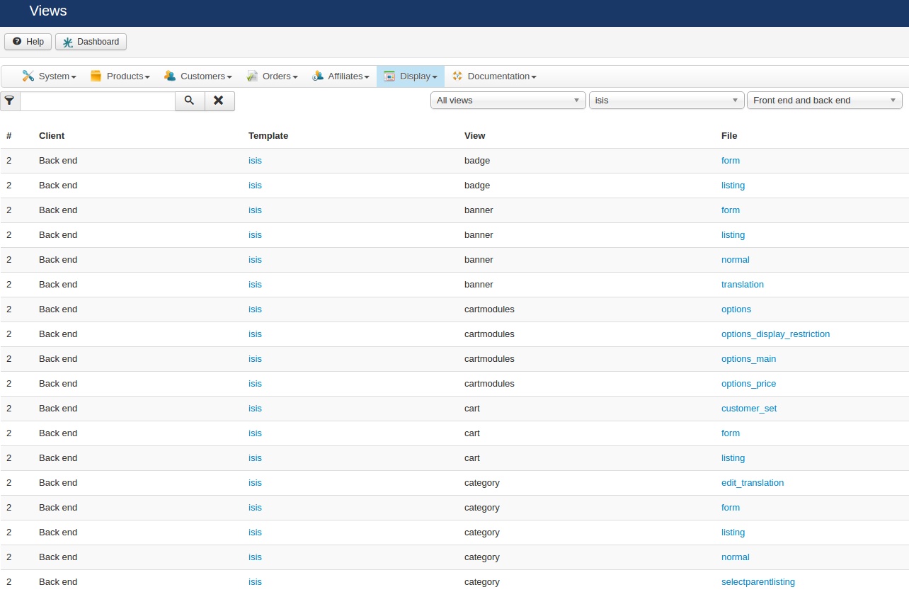Screen dimensions: 909x592
Task: Open the customer_set file link
Action: click(x=749, y=409)
